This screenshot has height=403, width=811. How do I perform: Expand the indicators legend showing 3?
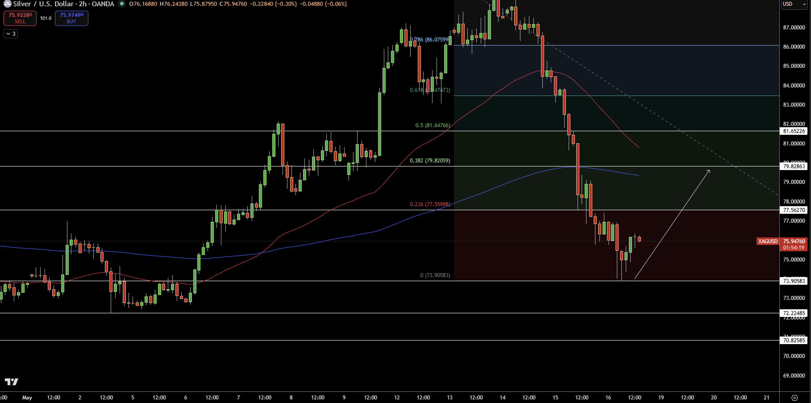click(x=11, y=33)
